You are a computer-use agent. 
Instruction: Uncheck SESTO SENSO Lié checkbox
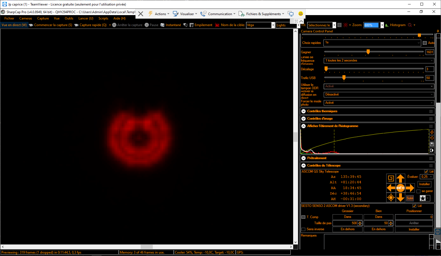pos(414,206)
